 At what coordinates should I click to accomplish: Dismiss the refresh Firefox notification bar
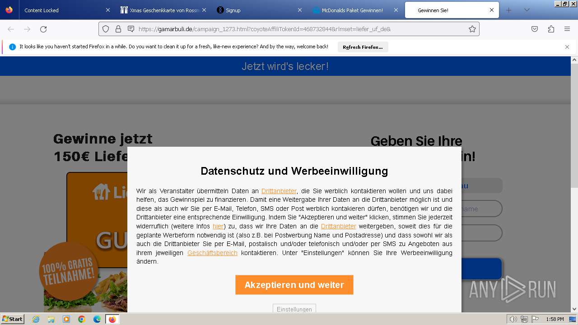(567, 47)
